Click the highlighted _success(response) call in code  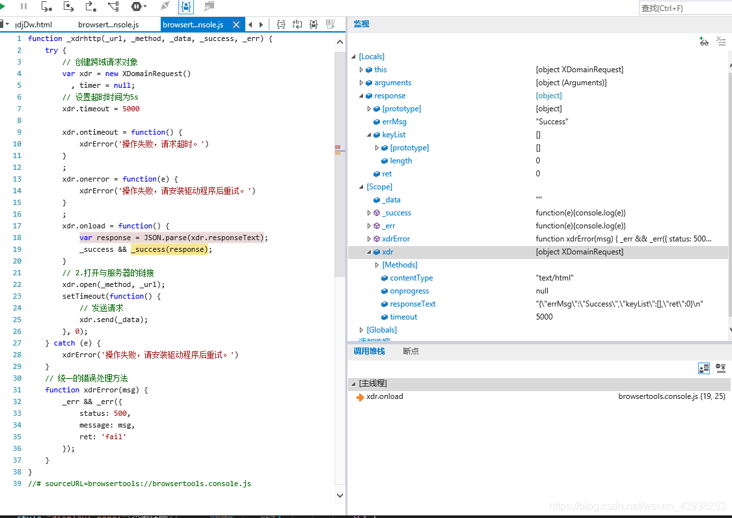point(169,249)
